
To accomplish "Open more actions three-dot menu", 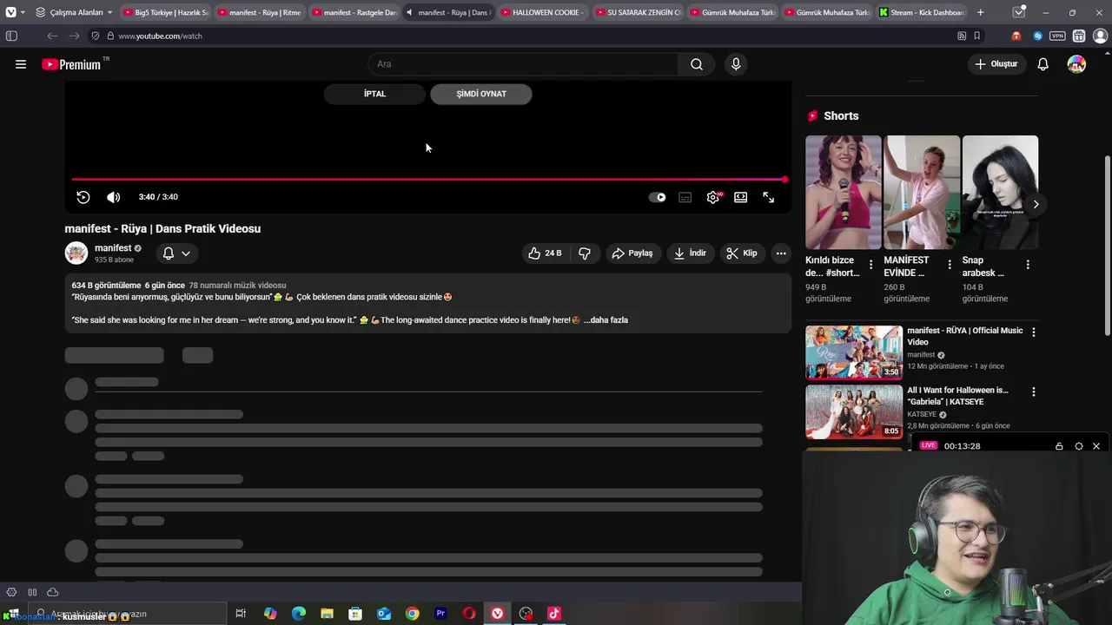I will tap(781, 253).
